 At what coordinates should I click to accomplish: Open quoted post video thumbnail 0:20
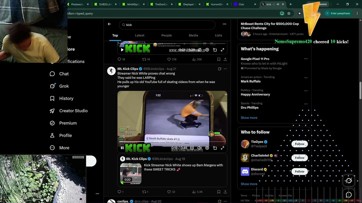tap(131, 174)
